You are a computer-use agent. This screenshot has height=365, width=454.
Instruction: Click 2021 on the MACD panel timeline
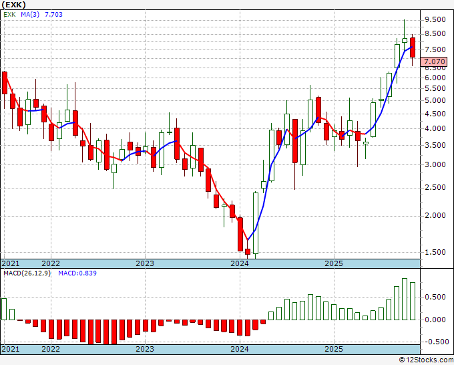tap(10, 349)
